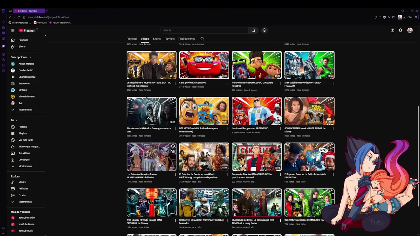Viewport: 420px width, 236px height.
Task: Click the browser address bar URL
Action: pyautogui.click(x=48, y=17)
